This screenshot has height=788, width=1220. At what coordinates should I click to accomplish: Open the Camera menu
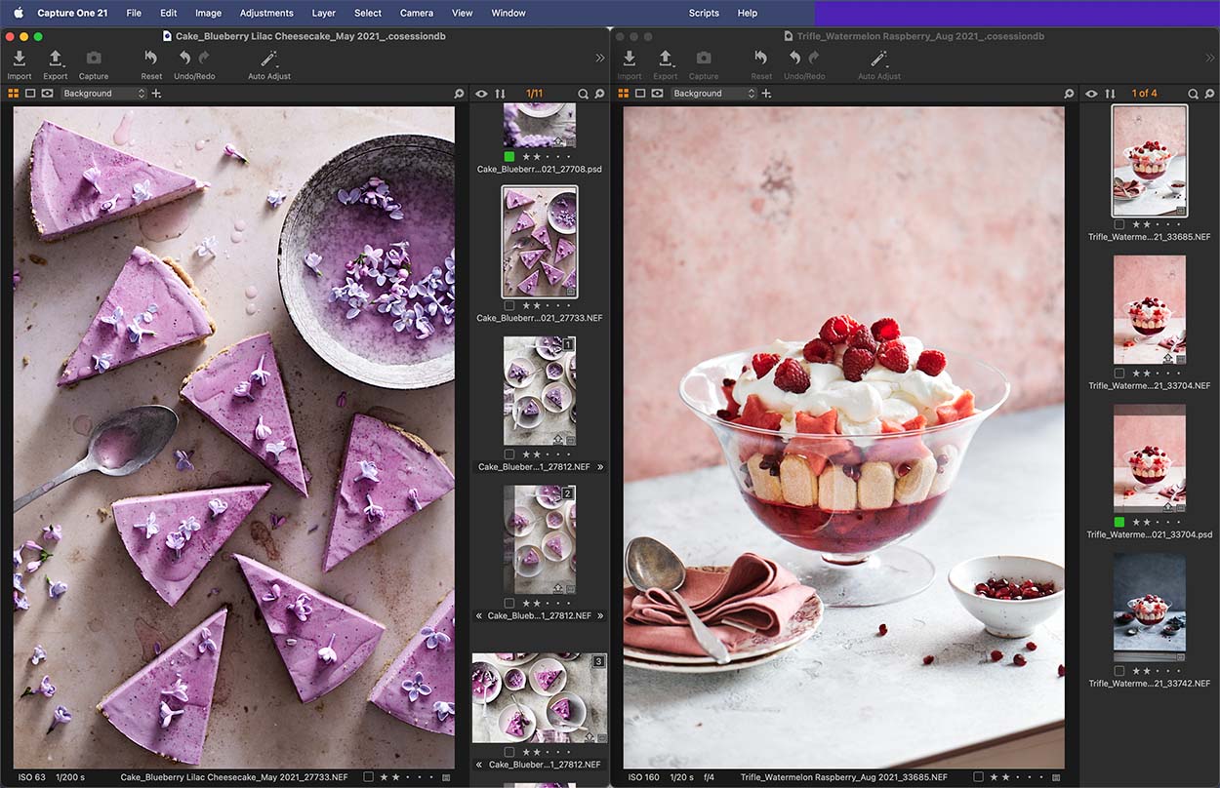click(417, 13)
